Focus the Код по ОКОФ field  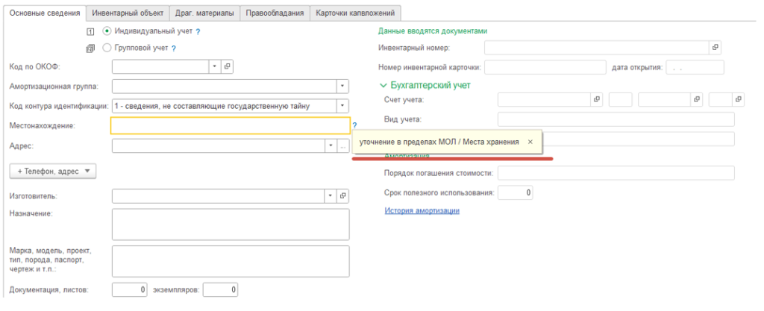[161, 66]
